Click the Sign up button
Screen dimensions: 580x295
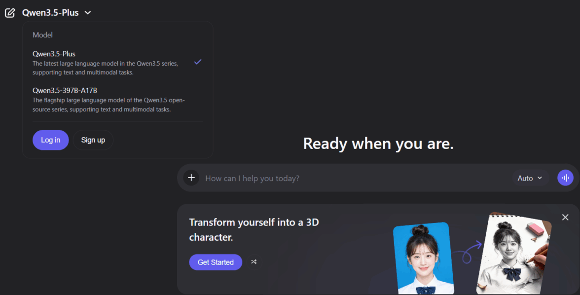point(93,140)
